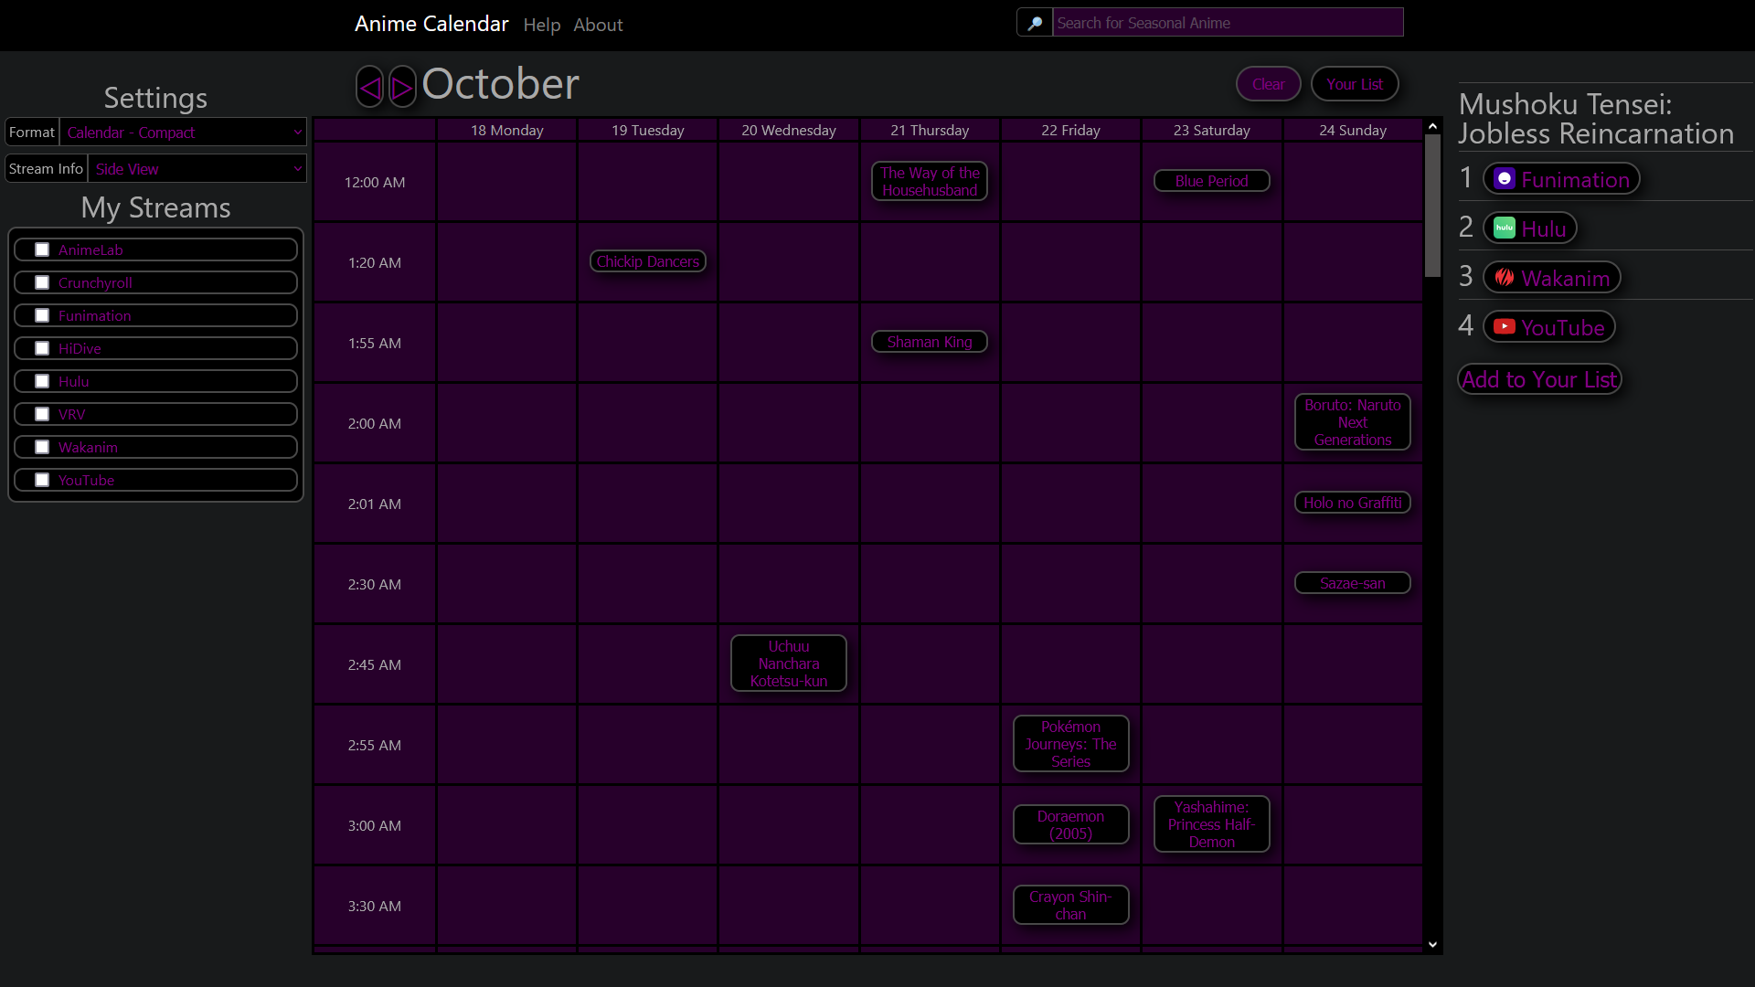The height and width of the screenshot is (987, 1755).
Task: Open the Format dropdown
Action: click(x=183, y=133)
